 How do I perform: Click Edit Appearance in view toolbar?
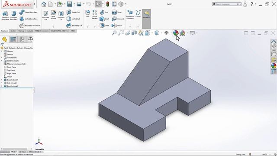coord(176,33)
